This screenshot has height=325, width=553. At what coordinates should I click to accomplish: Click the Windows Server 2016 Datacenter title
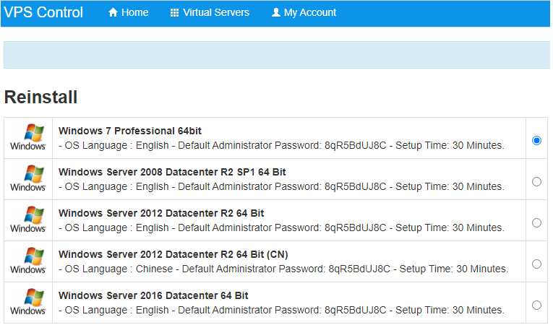pos(153,295)
